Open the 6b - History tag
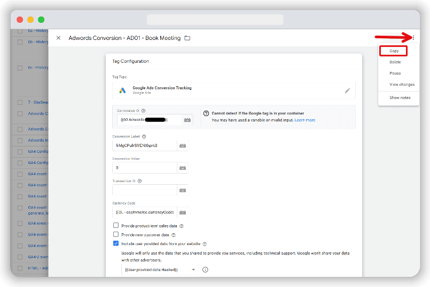The height and width of the screenshot is (287, 430). 38,42
